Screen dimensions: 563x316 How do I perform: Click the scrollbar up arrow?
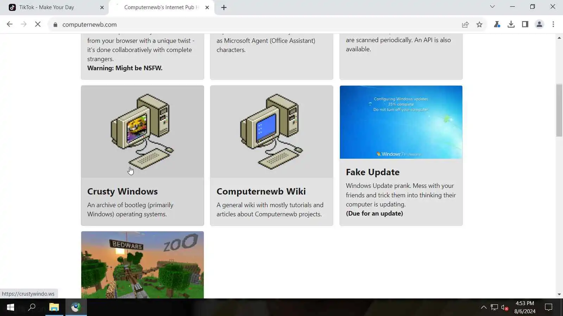[559, 38]
